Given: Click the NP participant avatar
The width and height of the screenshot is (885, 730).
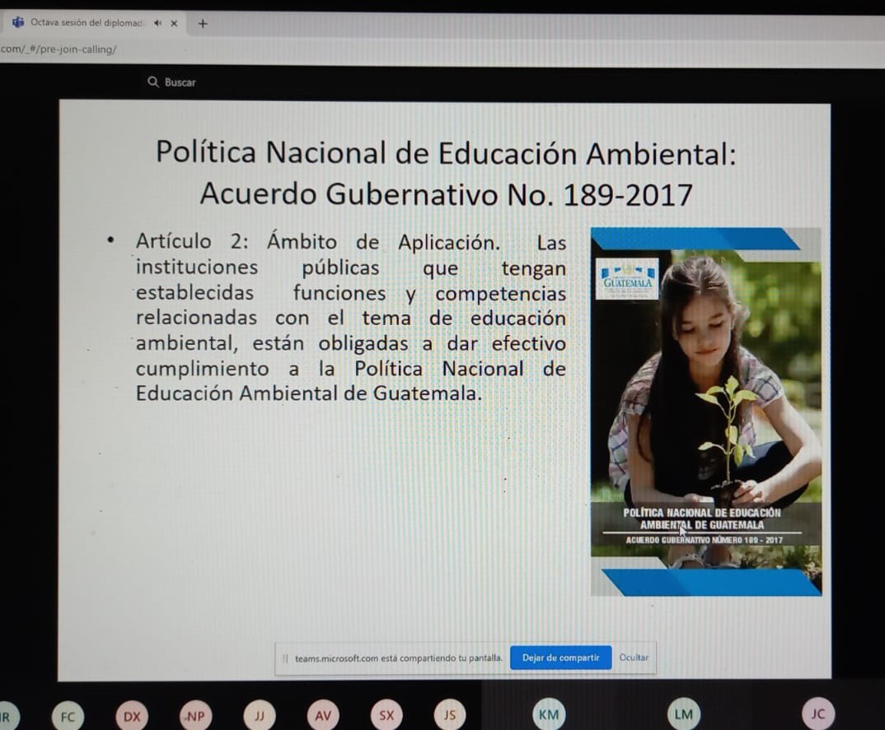Looking at the screenshot, I should pyautogui.click(x=194, y=716).
